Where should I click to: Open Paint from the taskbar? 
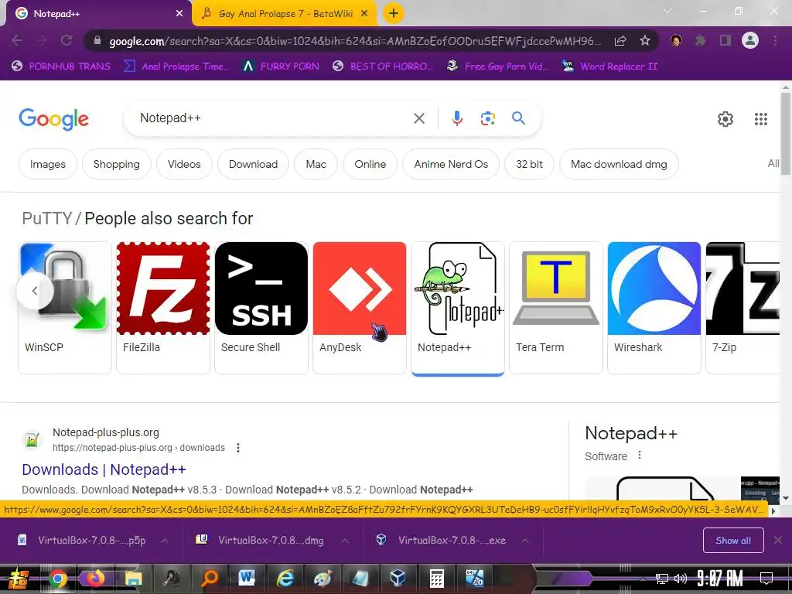click(x=323, y=579)
